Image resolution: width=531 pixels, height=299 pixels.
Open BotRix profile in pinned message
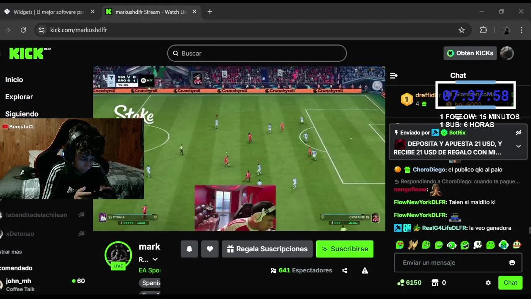pos(457,133)
